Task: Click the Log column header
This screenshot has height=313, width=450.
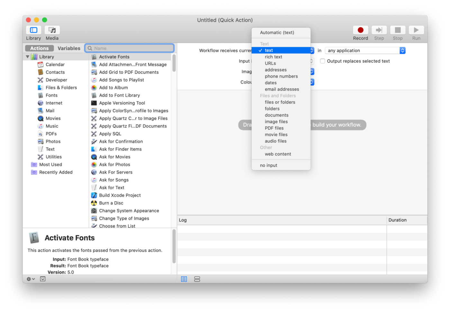Action: [x=282, y=220]
